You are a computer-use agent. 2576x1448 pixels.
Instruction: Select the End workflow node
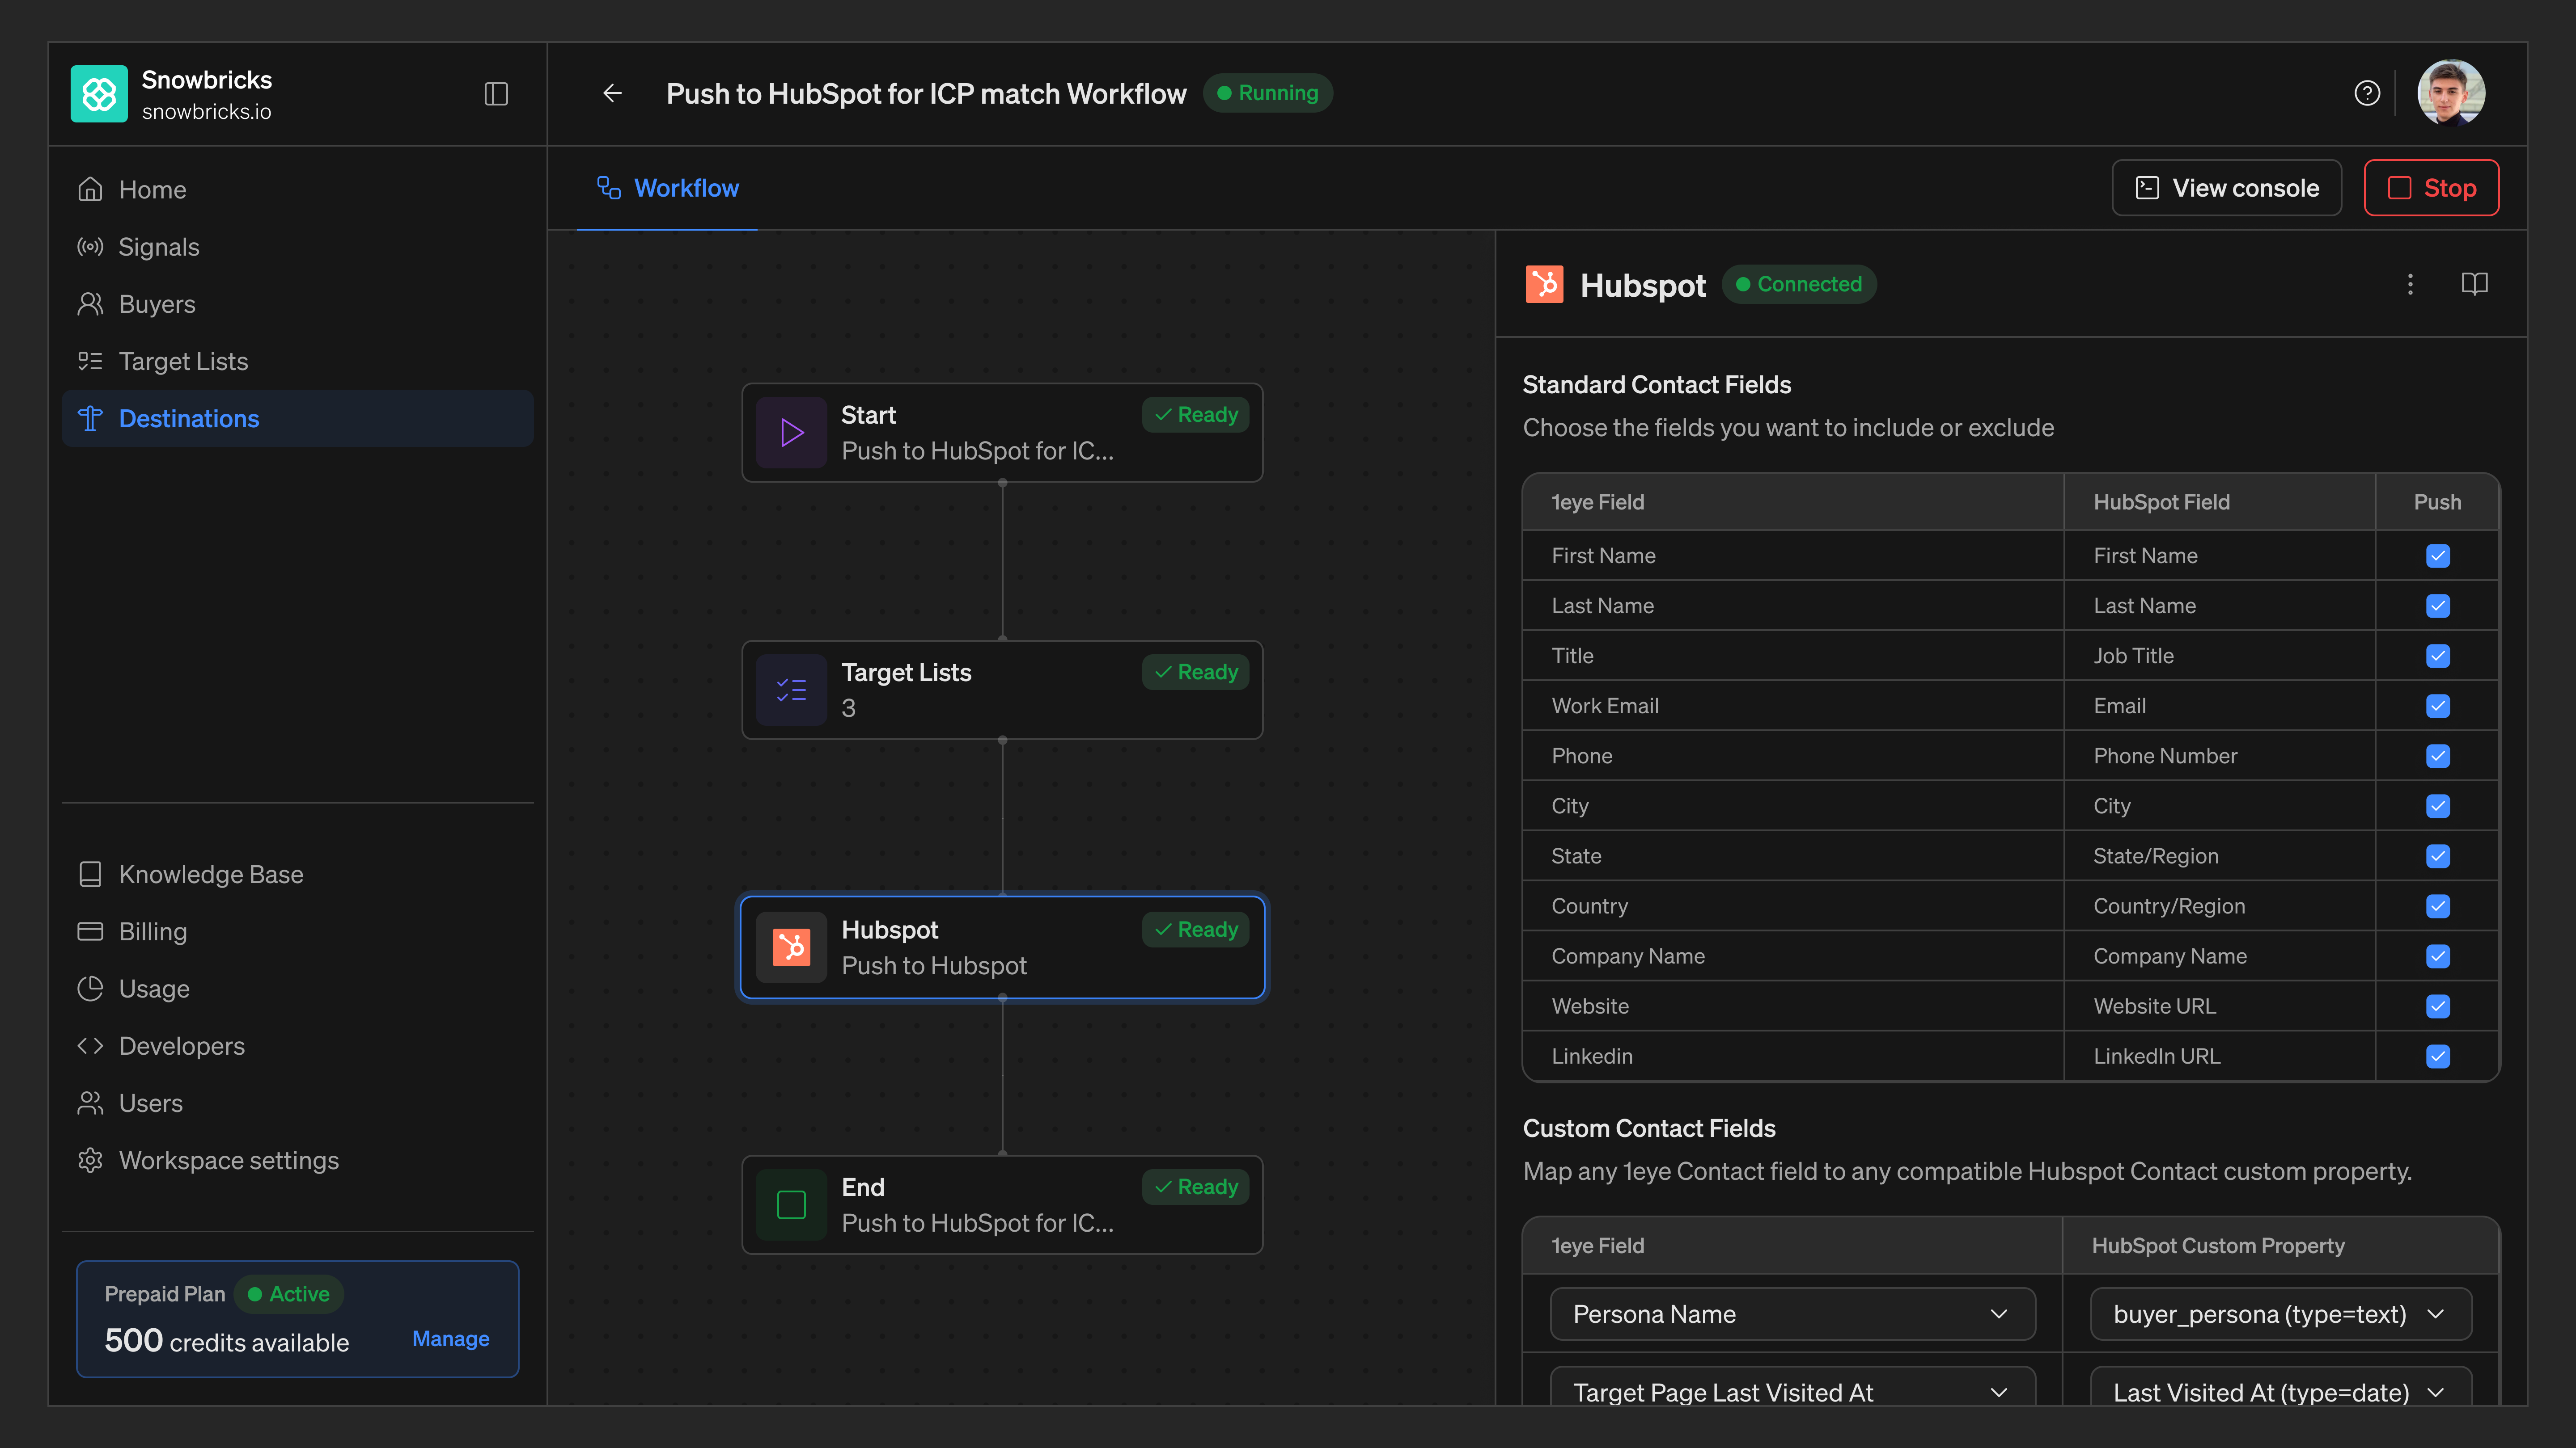coord(1002,1205)
